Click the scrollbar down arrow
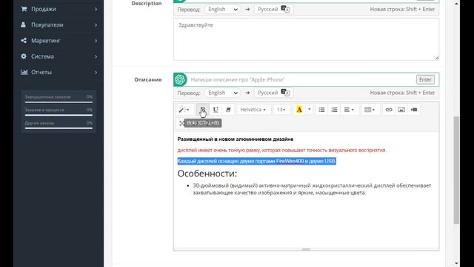The height and width of the screenshot is (267, 474). (x=456, y=264)
